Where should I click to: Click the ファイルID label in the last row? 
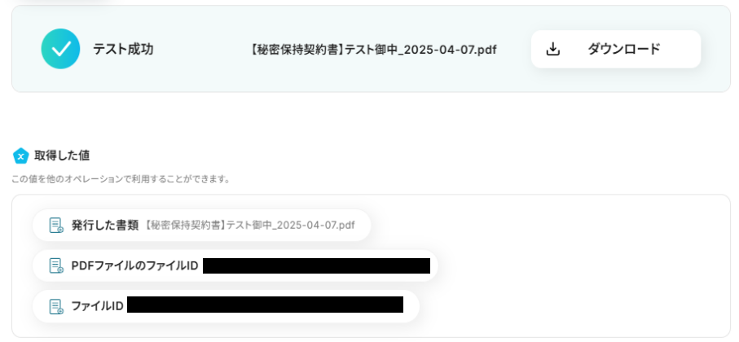tap(97, 306)
